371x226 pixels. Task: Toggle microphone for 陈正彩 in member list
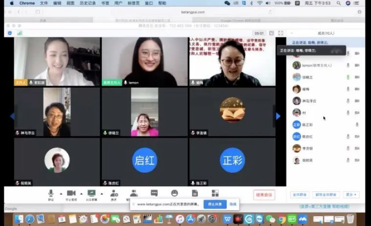tap(357, 125)
